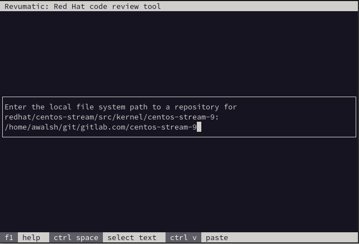Click 'centos-stream-9' at the end of typed path

(x=163, y=127)
